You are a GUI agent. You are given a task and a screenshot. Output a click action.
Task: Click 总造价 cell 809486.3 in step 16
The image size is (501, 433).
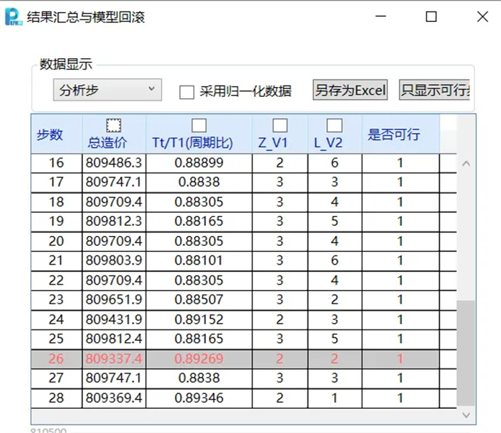coord(114,162)
